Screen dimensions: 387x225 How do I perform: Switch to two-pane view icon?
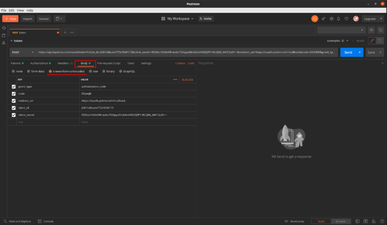click(x=366, y=221)
